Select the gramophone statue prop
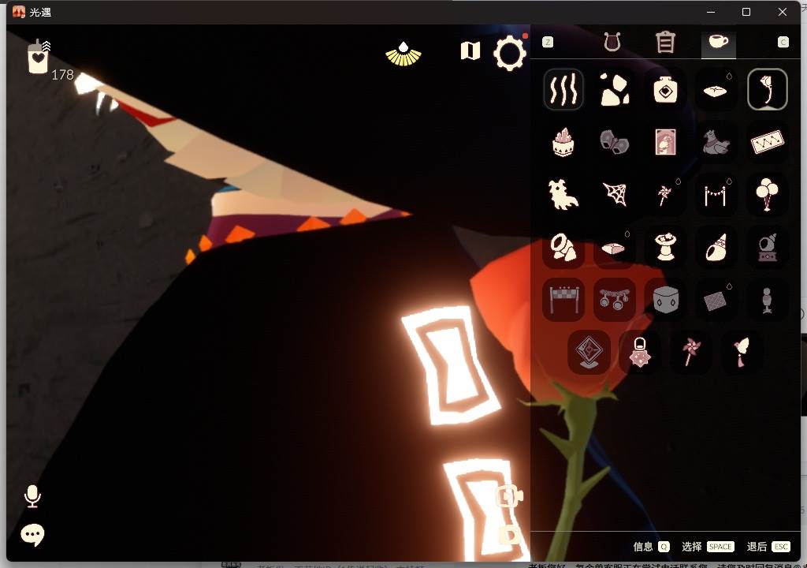The image size is (807, 568). [x=767, y=247]
